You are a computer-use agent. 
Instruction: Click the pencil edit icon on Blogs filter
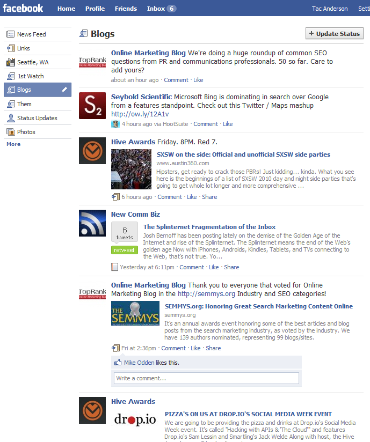point(64,90)
